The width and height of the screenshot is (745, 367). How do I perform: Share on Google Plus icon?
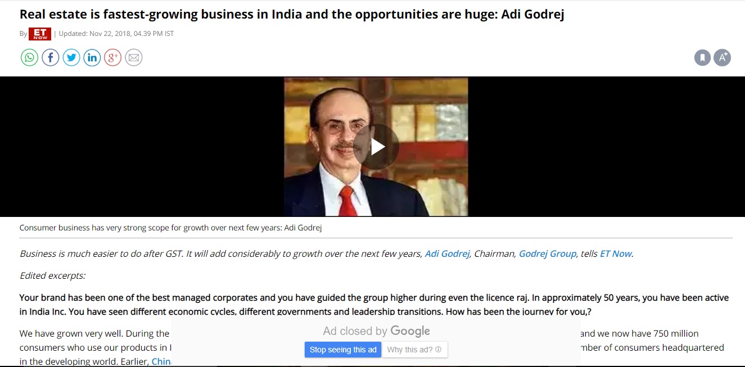click(113, 57)
